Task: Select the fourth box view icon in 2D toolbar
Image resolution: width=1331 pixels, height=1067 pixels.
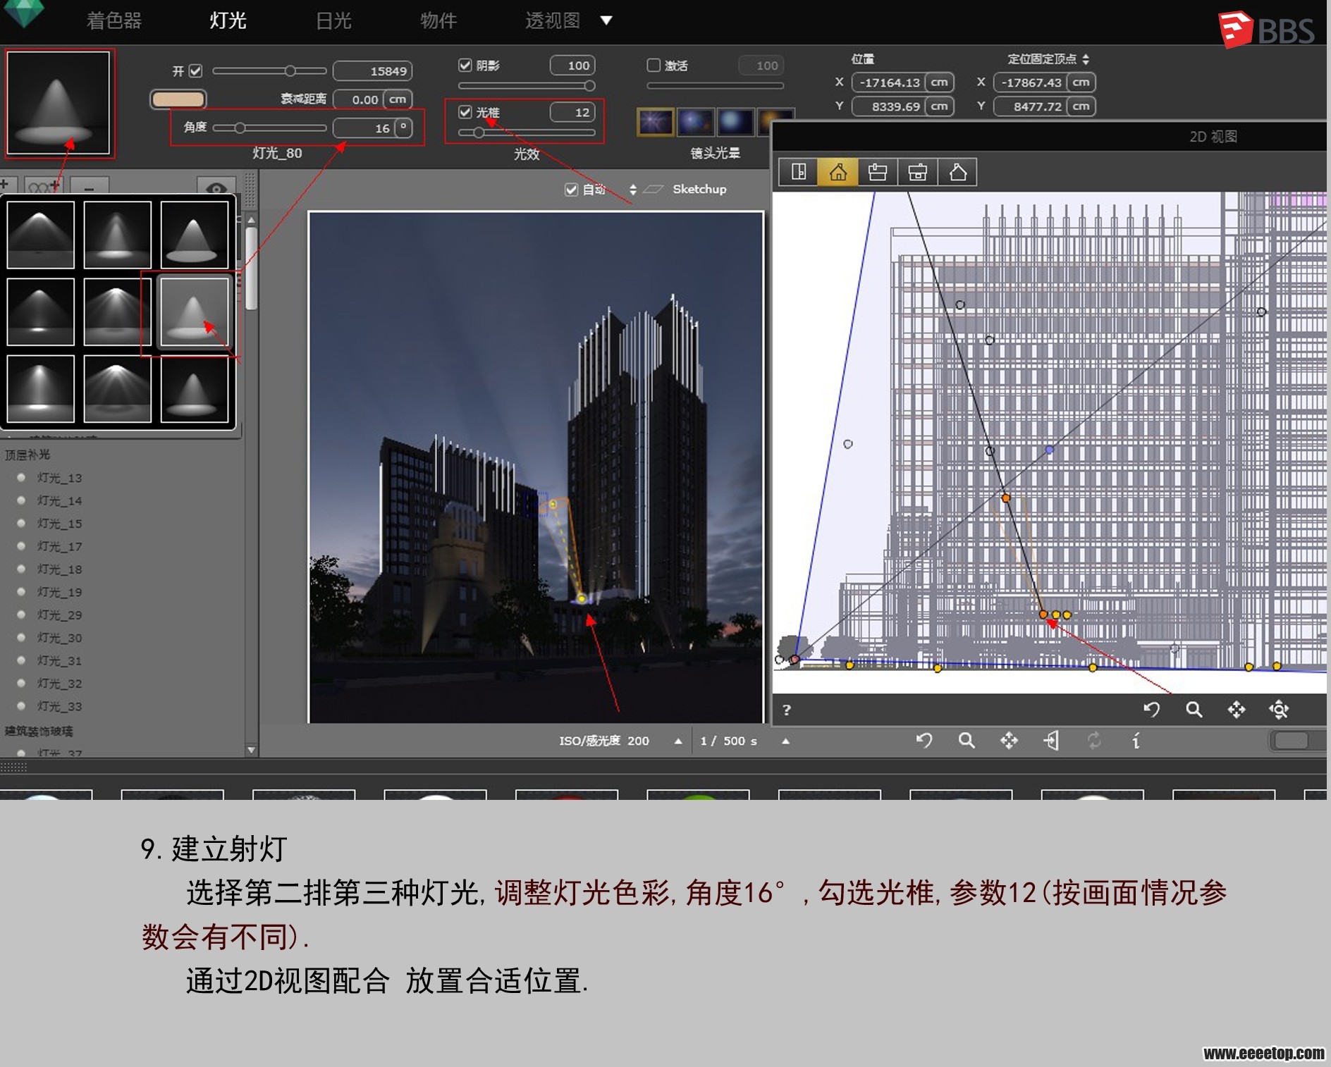Action: tap(917, 172)
